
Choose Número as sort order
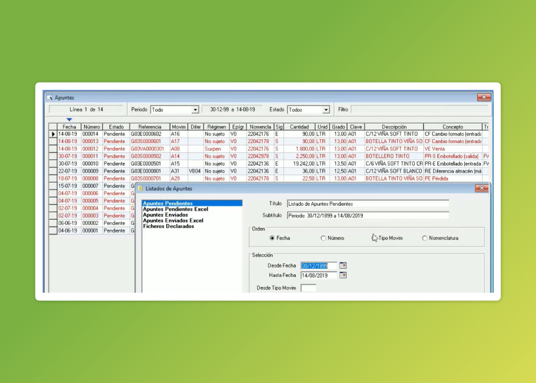pos(323,238)
